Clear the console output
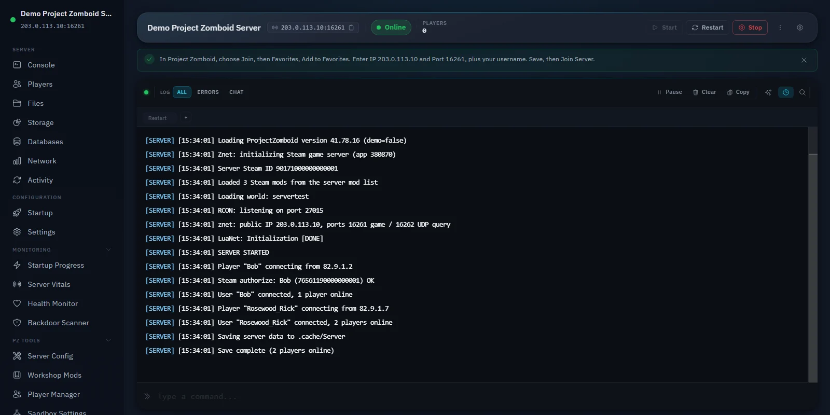 (x=704, y=92)
